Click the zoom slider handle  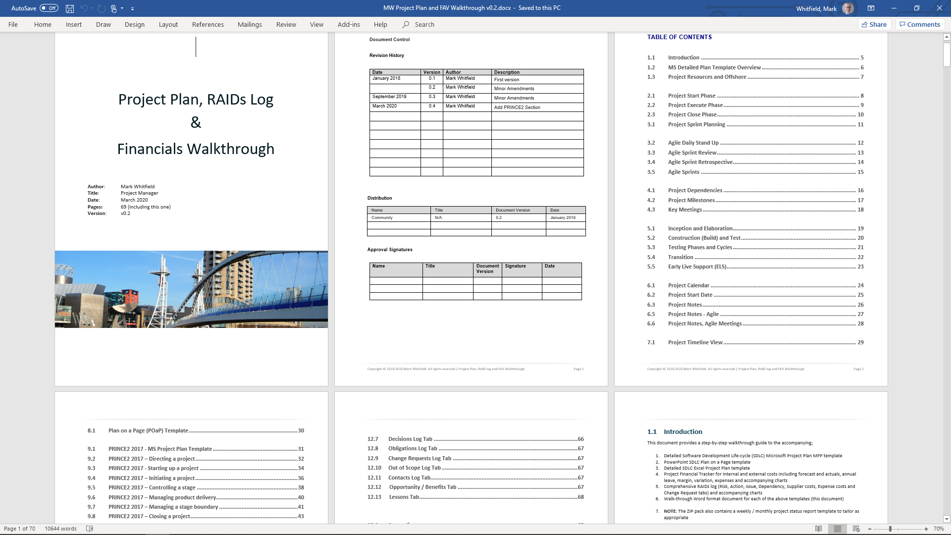(890, 529)
